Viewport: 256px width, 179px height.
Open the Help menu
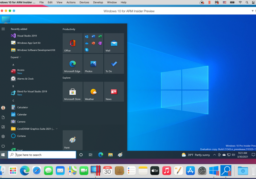tap(124, 2)
